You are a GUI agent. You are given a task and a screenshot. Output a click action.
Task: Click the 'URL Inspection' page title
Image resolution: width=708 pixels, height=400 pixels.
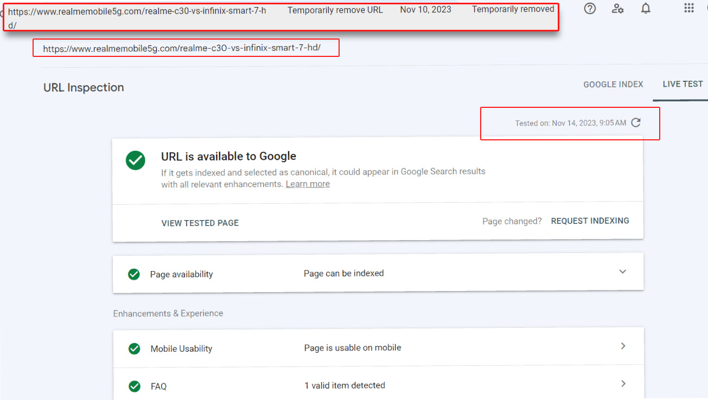click(x=84, y=87)
